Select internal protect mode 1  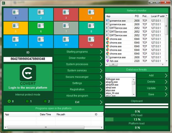point(27,101)
